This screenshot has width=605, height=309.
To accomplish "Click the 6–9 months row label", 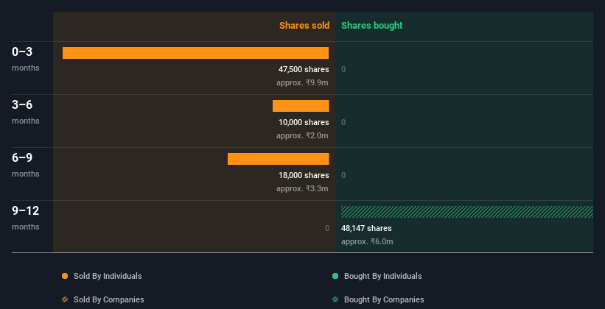I will [26, 165].
